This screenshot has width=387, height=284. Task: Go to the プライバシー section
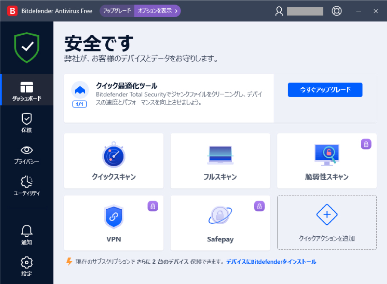click(x=27, y=155)
